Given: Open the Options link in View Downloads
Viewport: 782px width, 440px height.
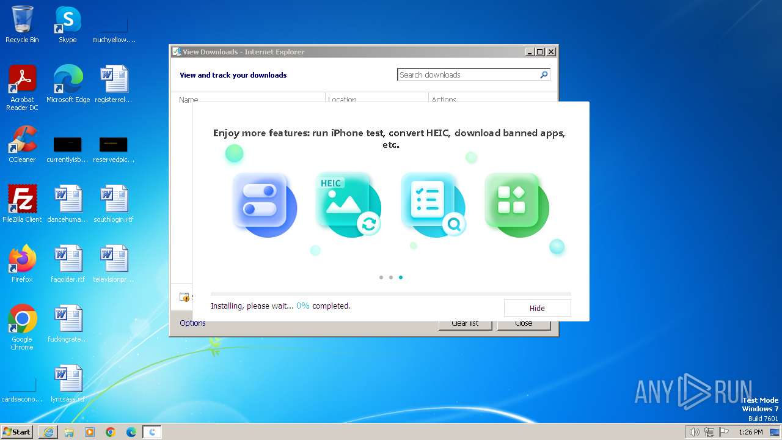Looking at the screenshot, I should coord(192,323).
